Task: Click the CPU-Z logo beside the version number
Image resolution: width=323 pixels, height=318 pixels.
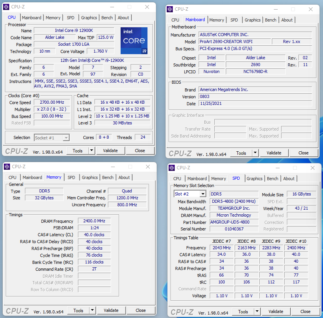Action: tap(17, 150)
